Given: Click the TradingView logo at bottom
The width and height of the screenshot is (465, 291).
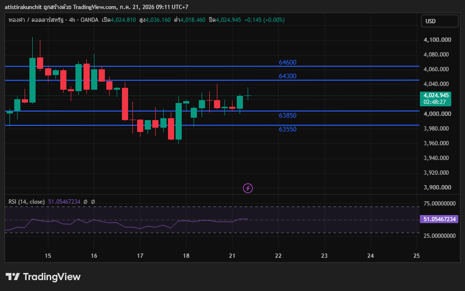Looking at the screenshot, I should pyautogui.click(x=43, y=277).
